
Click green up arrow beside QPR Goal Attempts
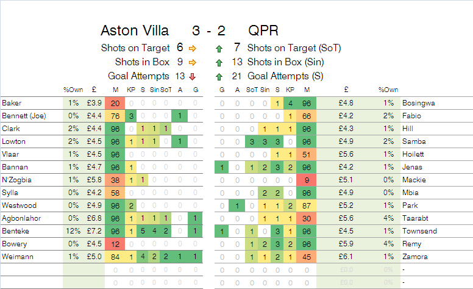pyautogui.click(x=219, y=76)
